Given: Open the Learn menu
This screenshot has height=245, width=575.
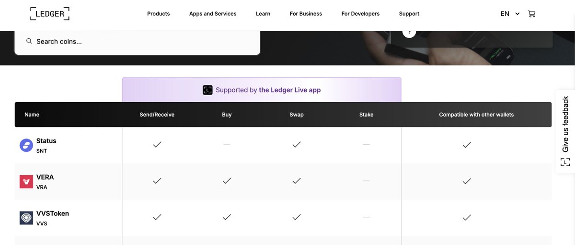Looking at the screenshot, I should click(x=263, y=14).
